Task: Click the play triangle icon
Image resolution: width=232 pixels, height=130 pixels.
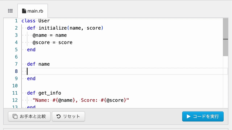Action: tap(188, 116)
